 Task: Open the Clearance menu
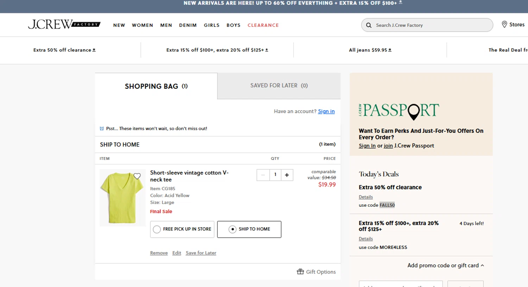click(263, 25)
